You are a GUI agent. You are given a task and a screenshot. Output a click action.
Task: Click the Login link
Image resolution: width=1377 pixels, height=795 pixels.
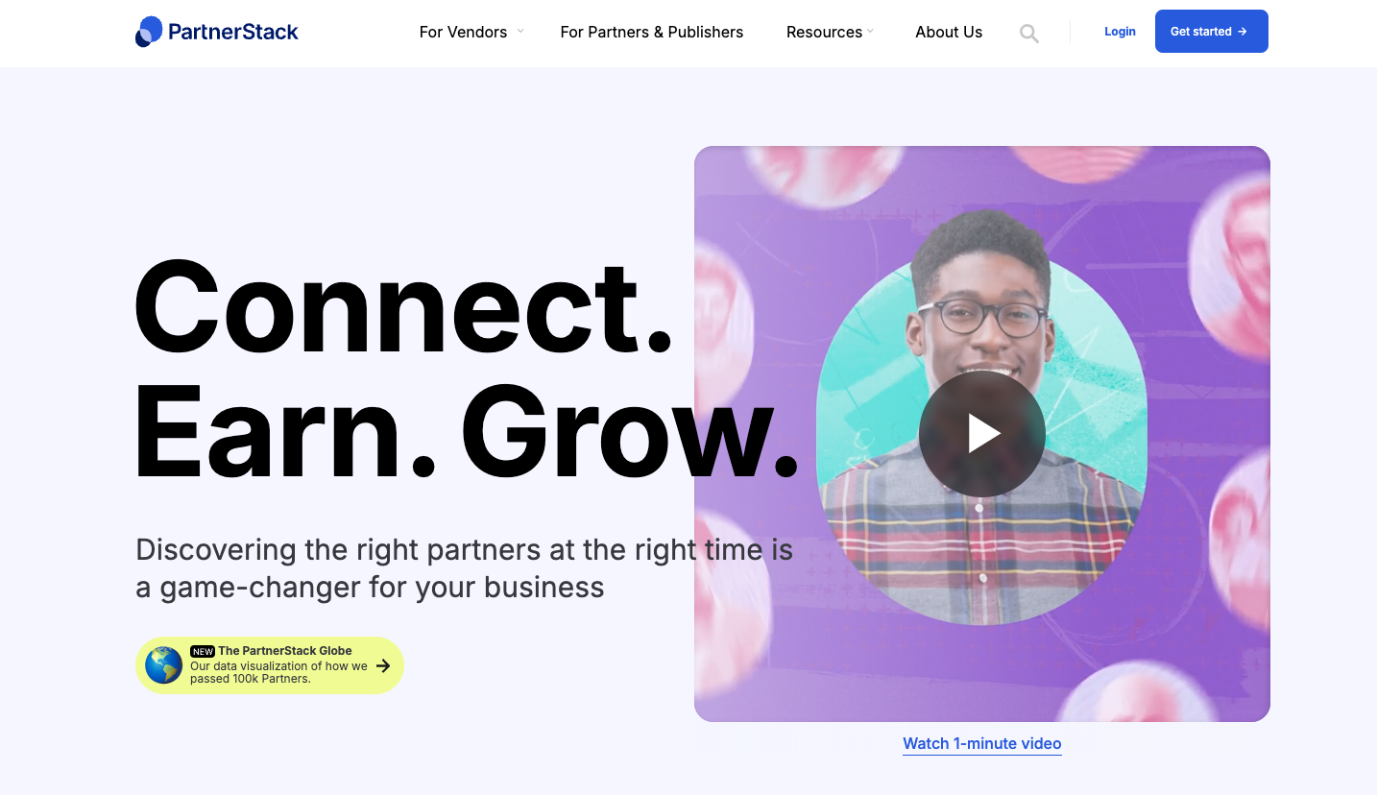point(1120,32)
